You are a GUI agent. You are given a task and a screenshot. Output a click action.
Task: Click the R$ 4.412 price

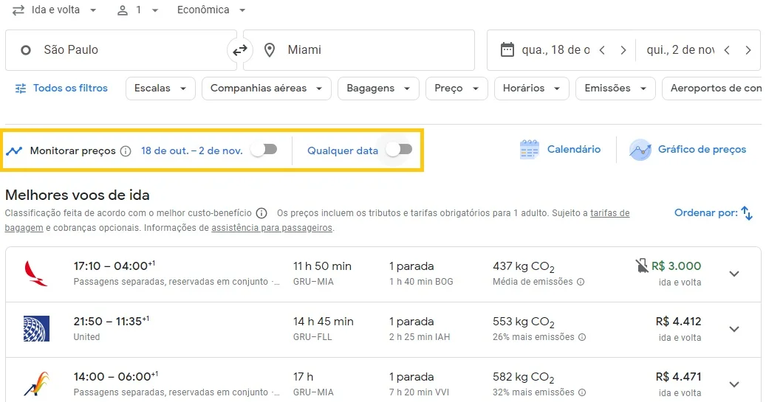678,322
